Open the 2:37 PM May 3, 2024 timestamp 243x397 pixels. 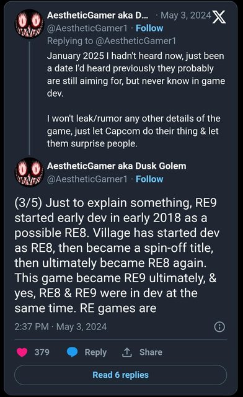click(x=61, y=327)
